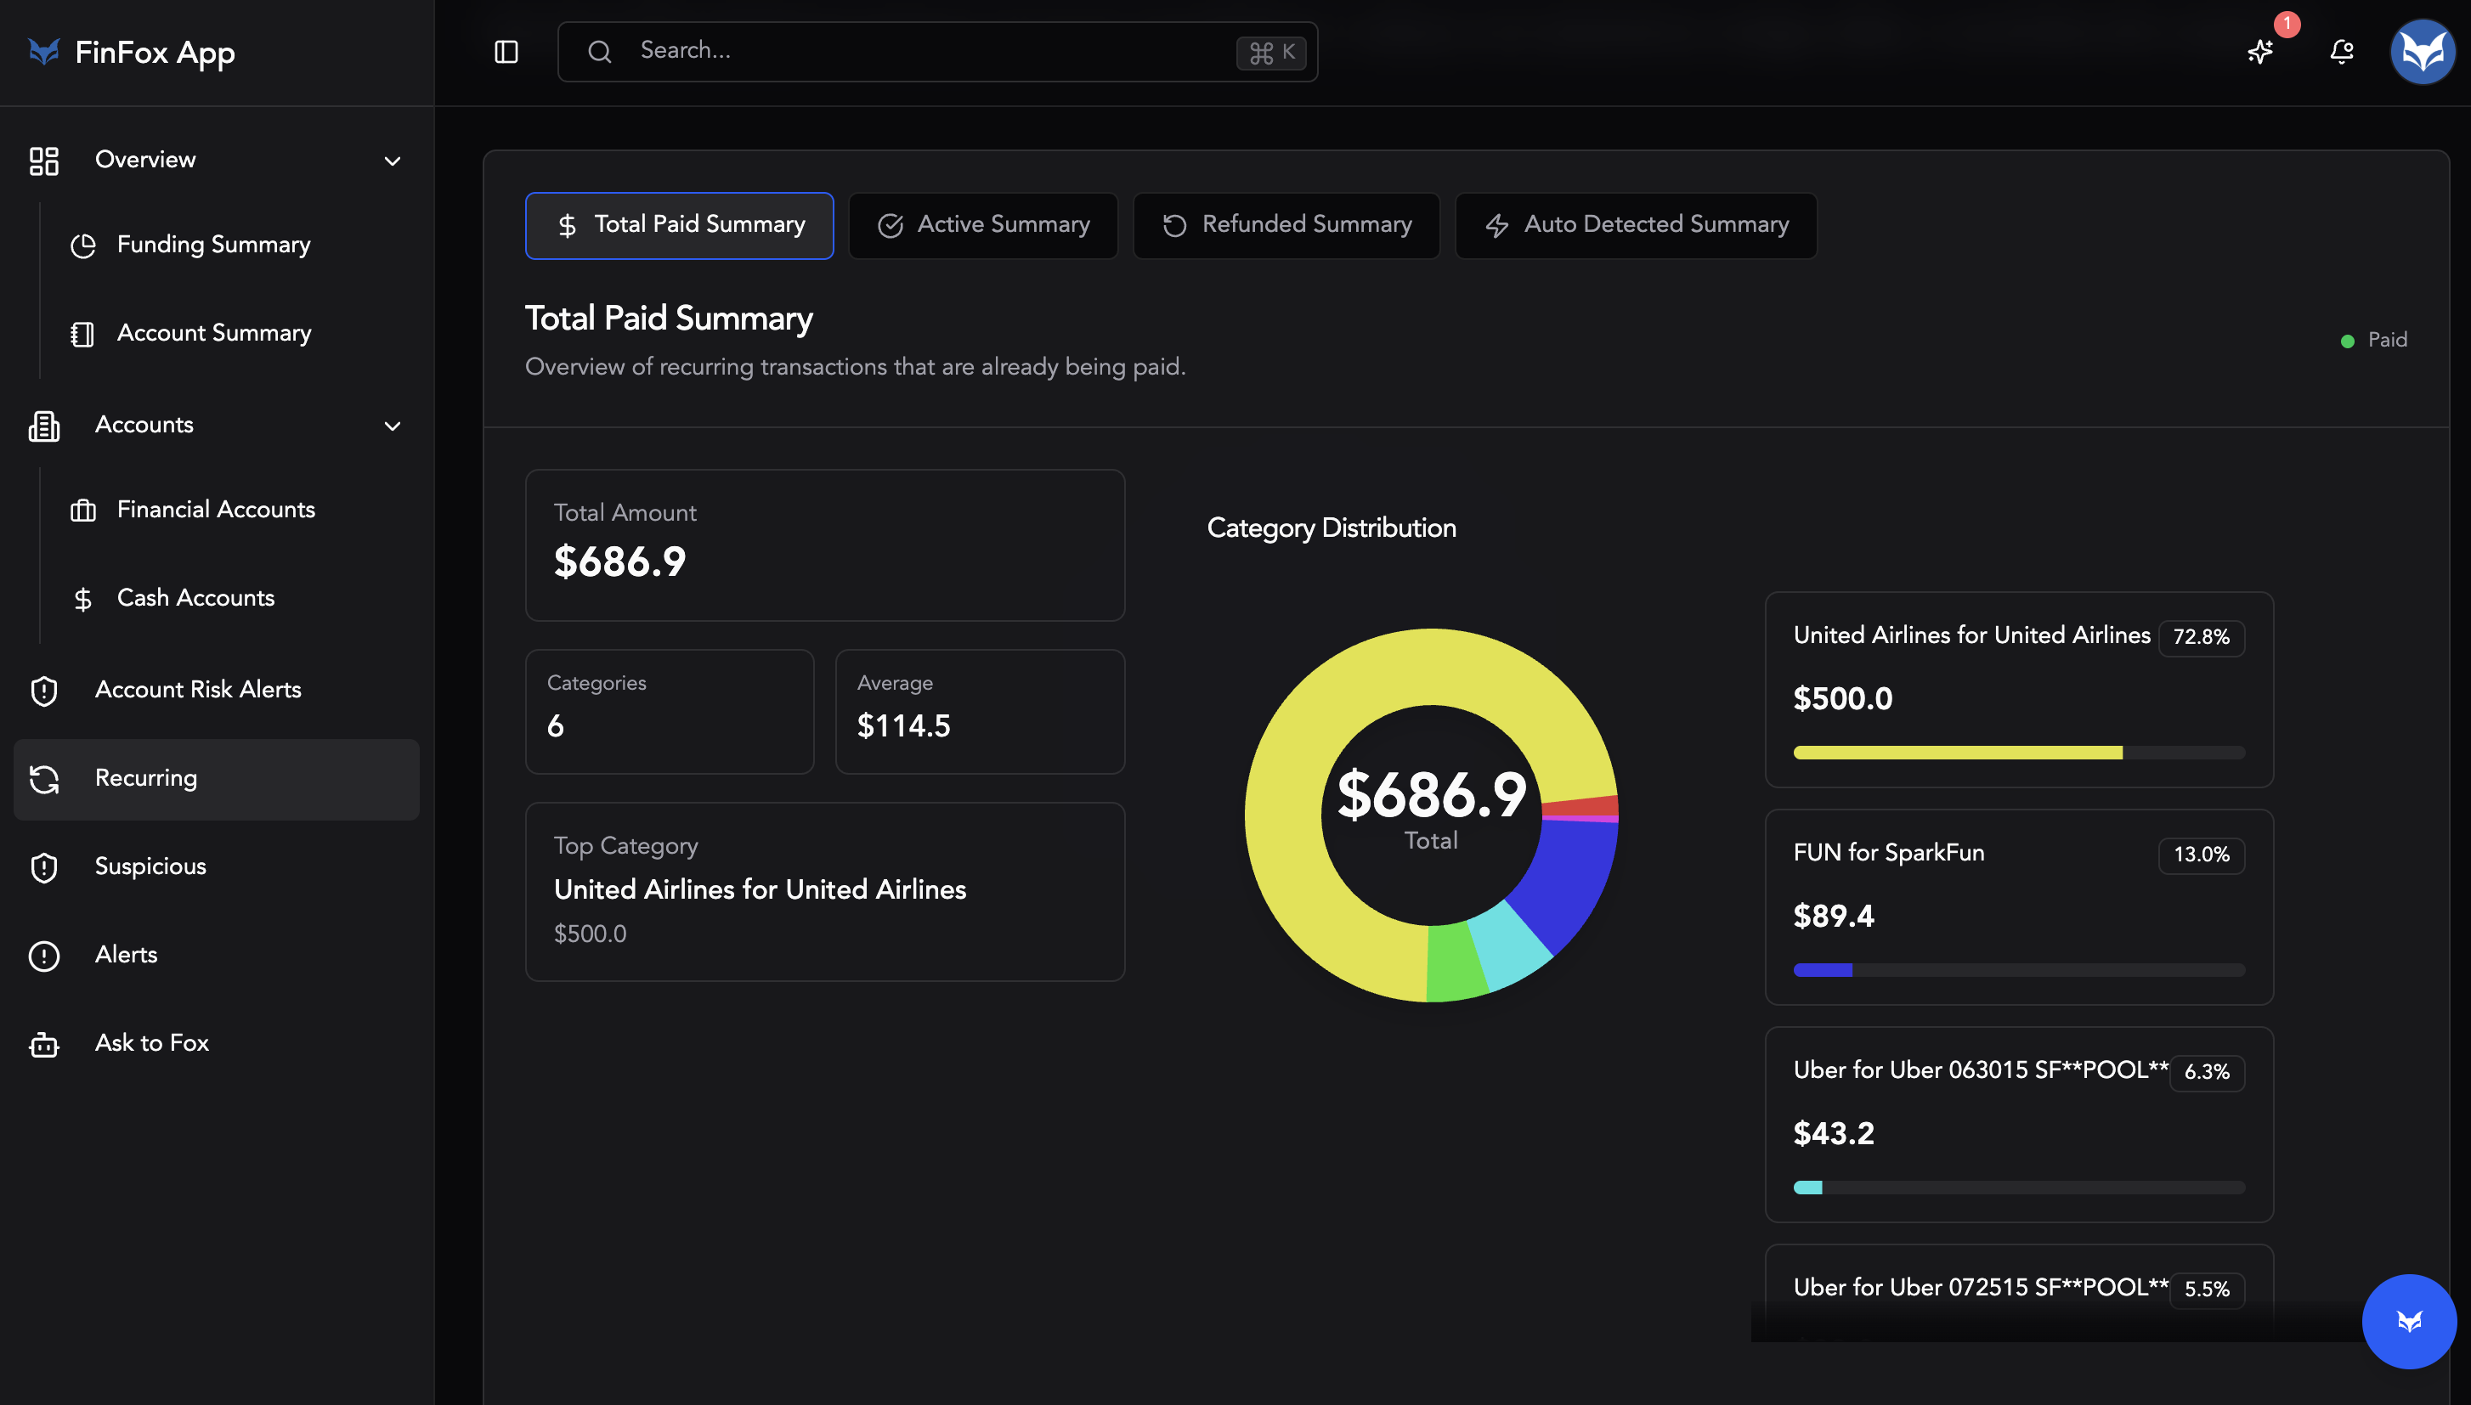The width and height of the screenshot is (2471, 1405).
Task: Switch to Refunded Summary tab
Action: (1286, 225)
